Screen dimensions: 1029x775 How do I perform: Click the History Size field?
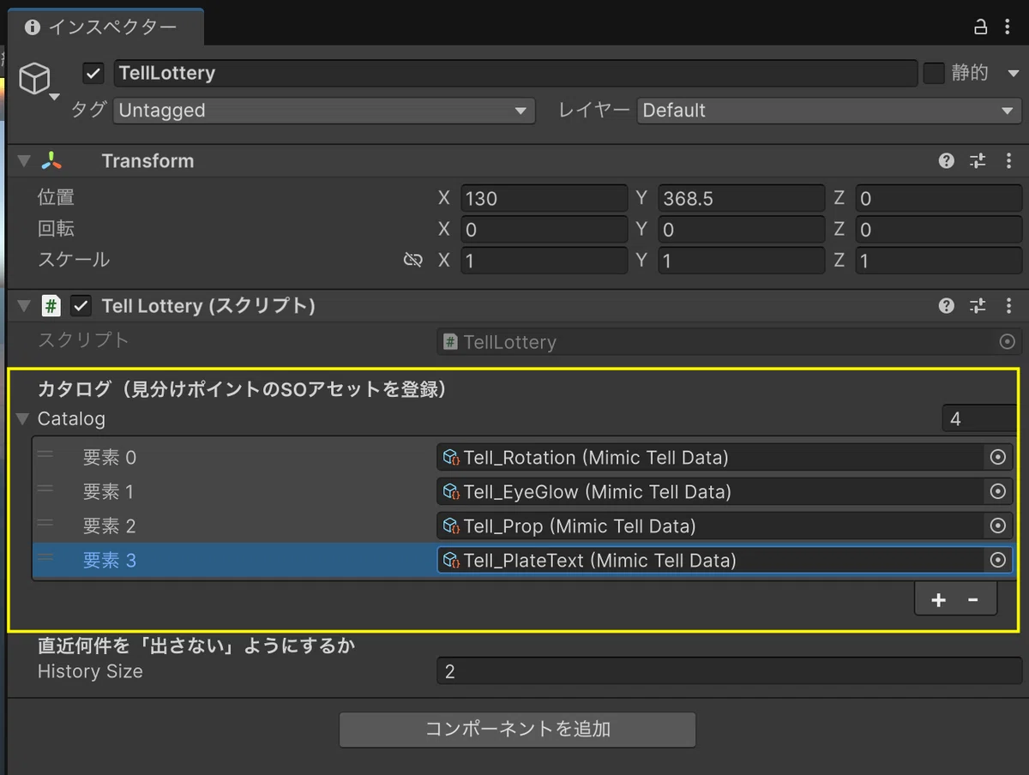(730, 671)
